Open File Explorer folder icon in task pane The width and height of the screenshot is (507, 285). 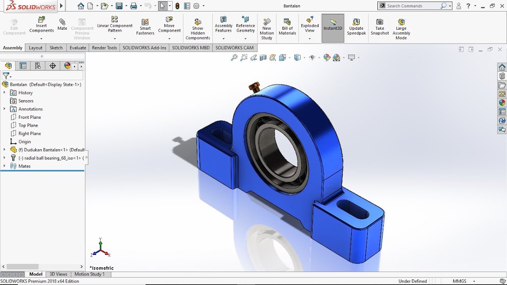pos(502,85)
